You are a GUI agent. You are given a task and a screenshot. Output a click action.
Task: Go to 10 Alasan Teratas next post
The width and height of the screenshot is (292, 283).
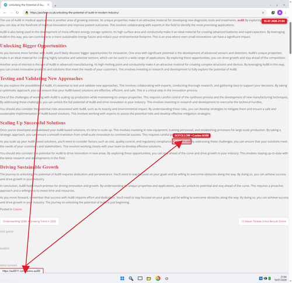[x=263, y=221]
